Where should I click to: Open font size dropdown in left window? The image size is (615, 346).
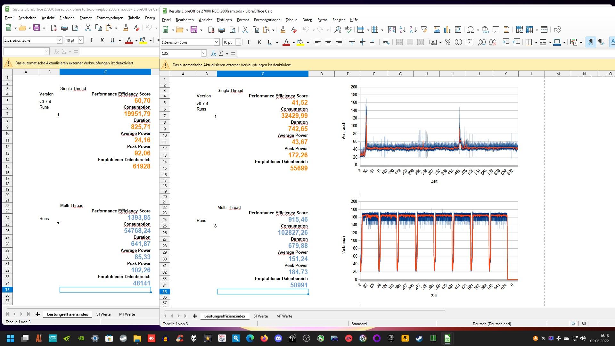coord(81,40)
